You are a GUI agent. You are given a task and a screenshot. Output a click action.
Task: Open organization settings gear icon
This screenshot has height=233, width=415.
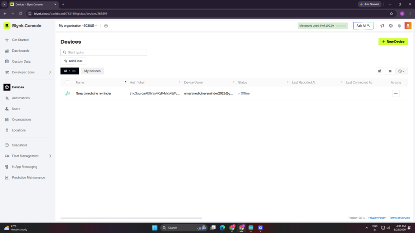click(x=106, y=25)
